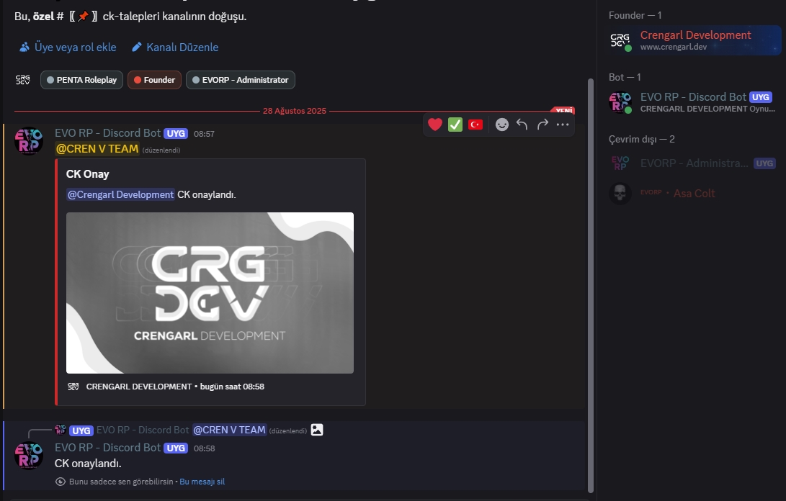
Task: Click the small CRG logo in embed footer
Action: (x=73, y=387)
